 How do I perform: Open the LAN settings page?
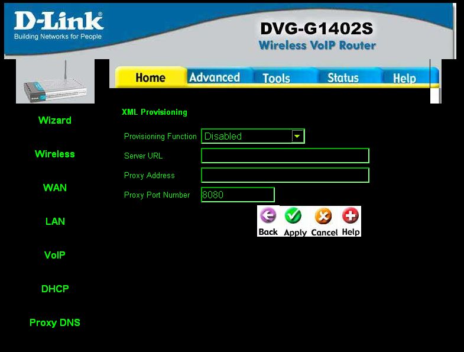(55, 221)
